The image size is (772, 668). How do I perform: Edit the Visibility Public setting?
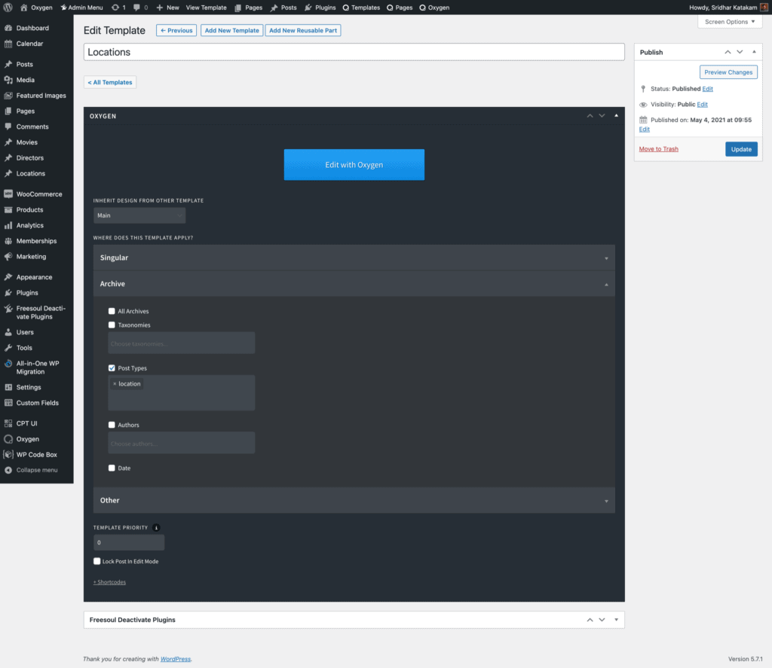[702, 104]
